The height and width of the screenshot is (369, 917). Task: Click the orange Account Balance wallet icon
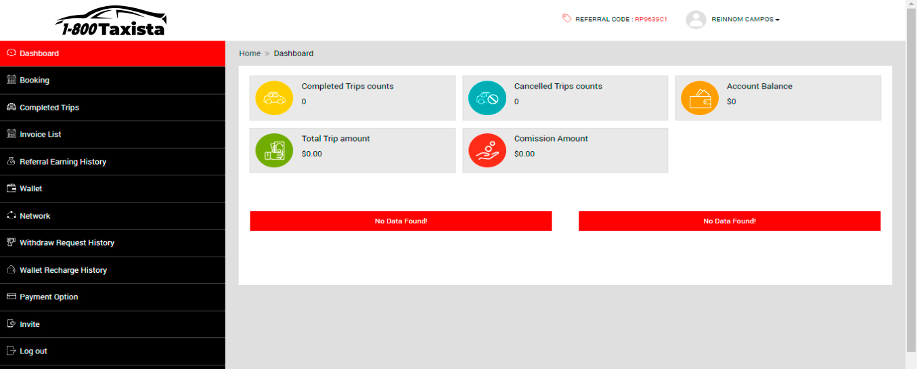(x=700, y=98)
